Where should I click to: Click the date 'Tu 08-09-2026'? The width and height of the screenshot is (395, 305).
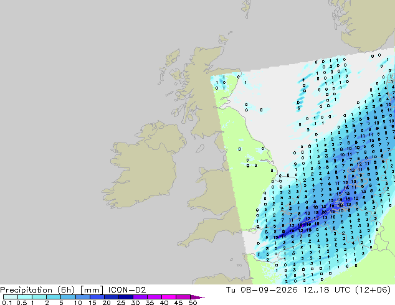point(262,290)
